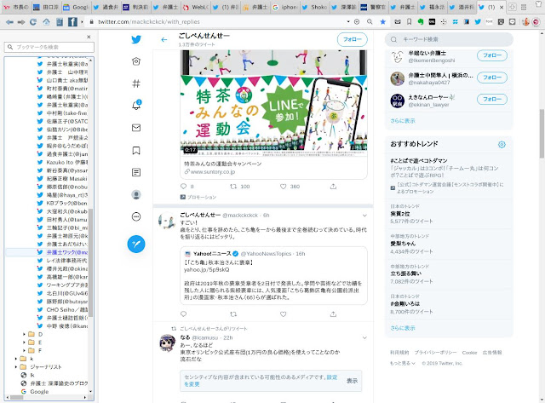Open the #ことばで遊べコトダマン trend
This screenshot has width=545, height=403.
418,161
